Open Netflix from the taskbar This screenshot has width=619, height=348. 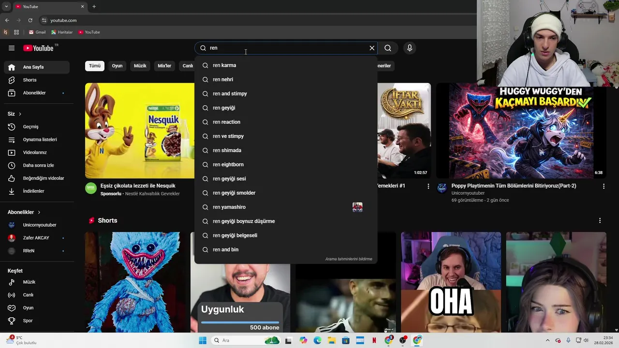coord(374,340)
